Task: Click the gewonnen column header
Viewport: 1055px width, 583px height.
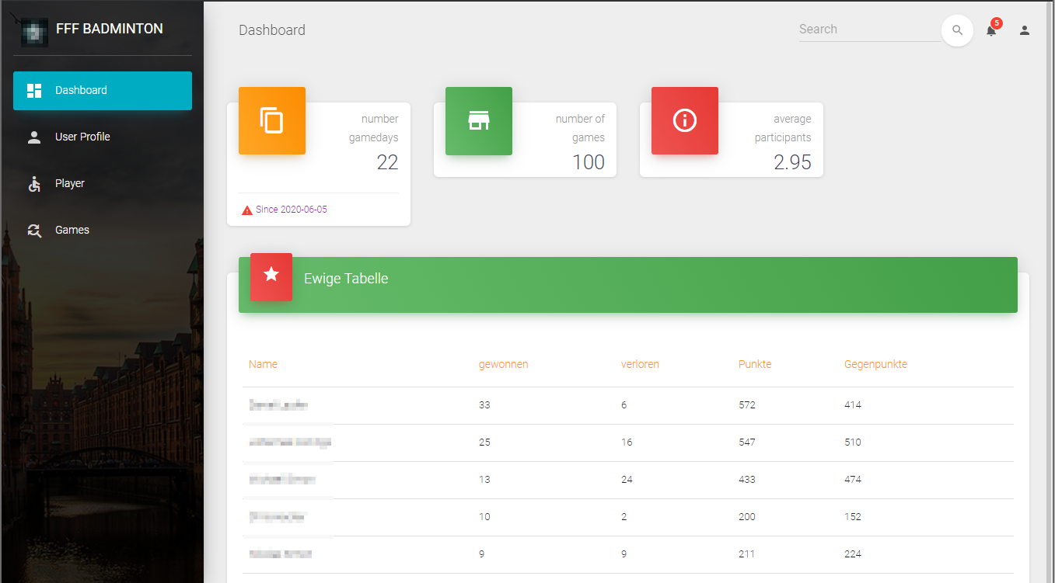Action: [x=503, y=365]
